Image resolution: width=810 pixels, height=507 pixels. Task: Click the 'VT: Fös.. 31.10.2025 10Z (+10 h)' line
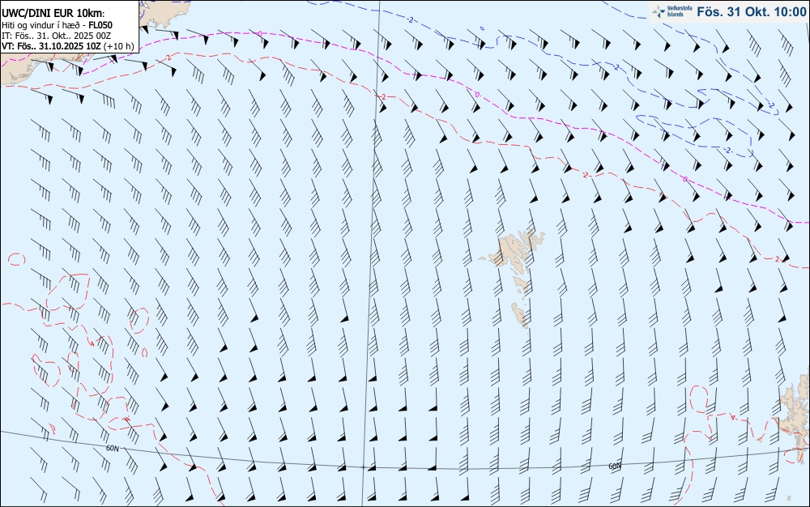click(x=68, y=46)
